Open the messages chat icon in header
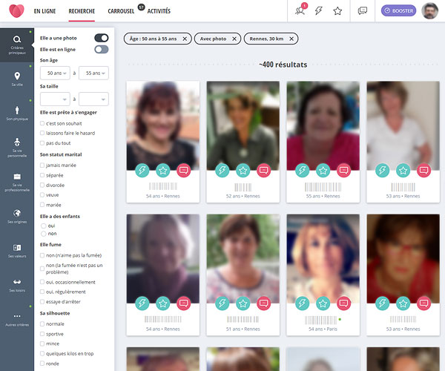 pos(363,11)
